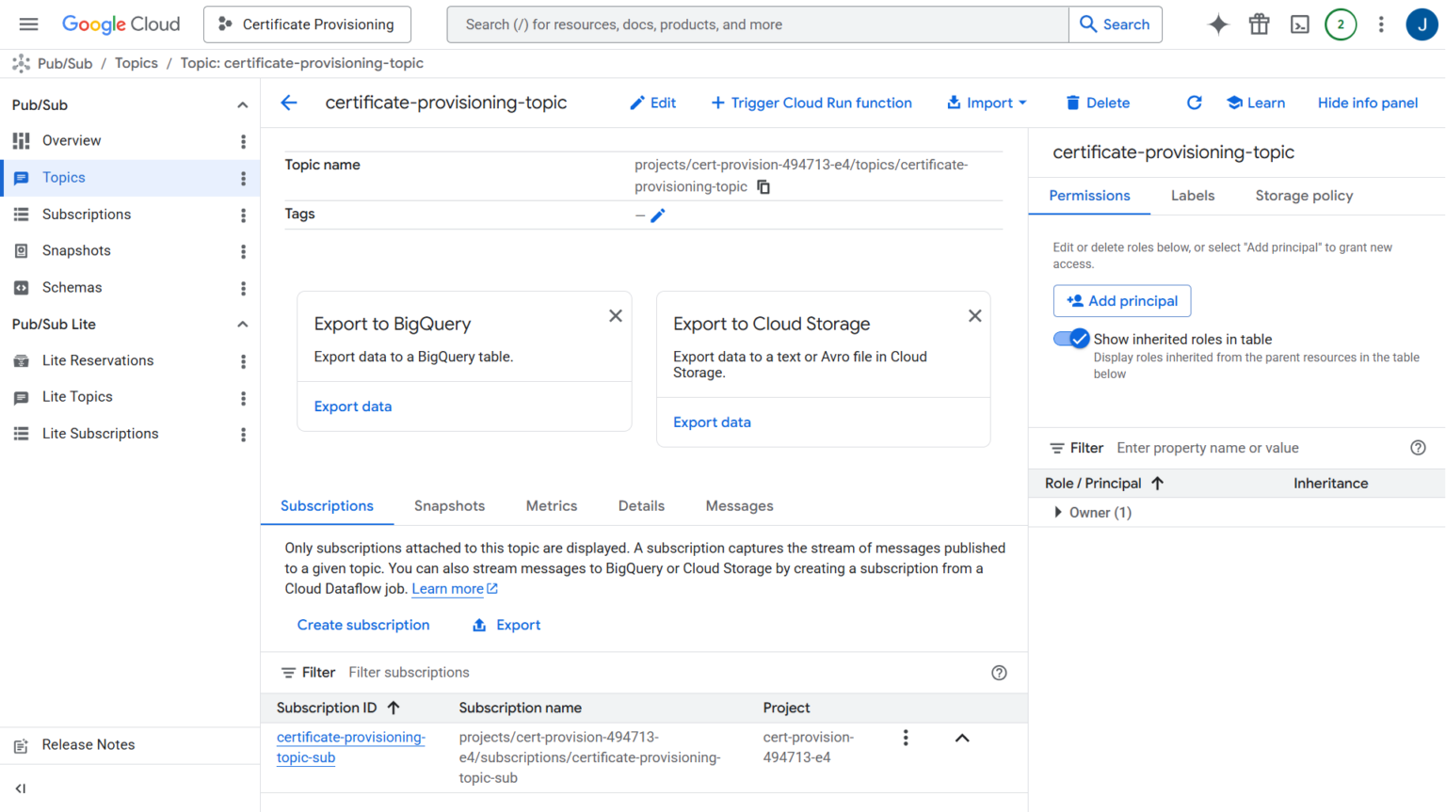Viewport: 1446px width, 812px height.
Task: Expand the Owner (1) role row
Action: coord(1058,513)
